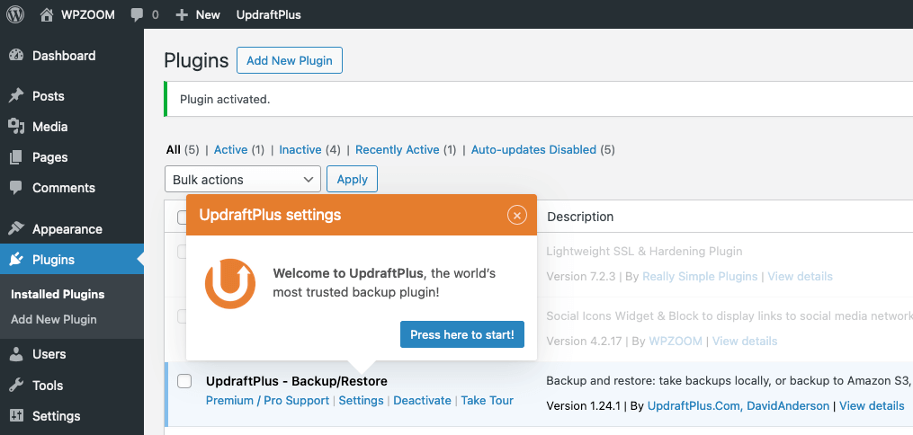Image resolution: width=913 pixels, height=435 pixels.
Task: Select the Plugins sidebar item
Action: [x=54, y=260]
